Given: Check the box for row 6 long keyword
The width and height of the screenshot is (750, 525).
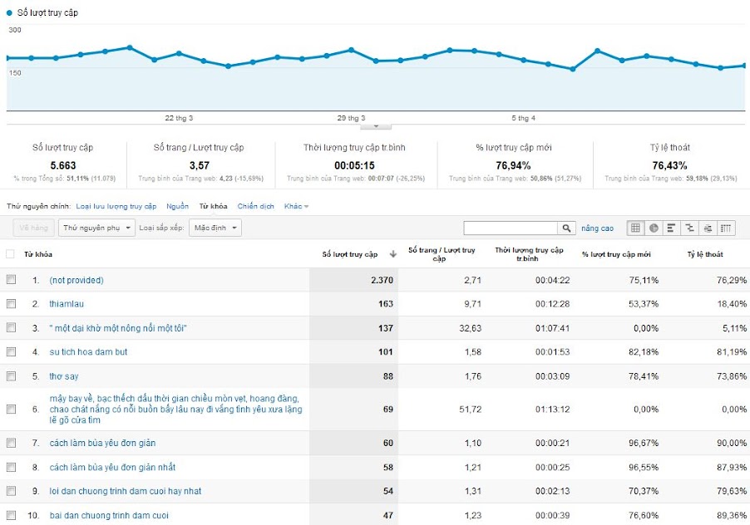Looking at the screenshot, I should 11,410.
